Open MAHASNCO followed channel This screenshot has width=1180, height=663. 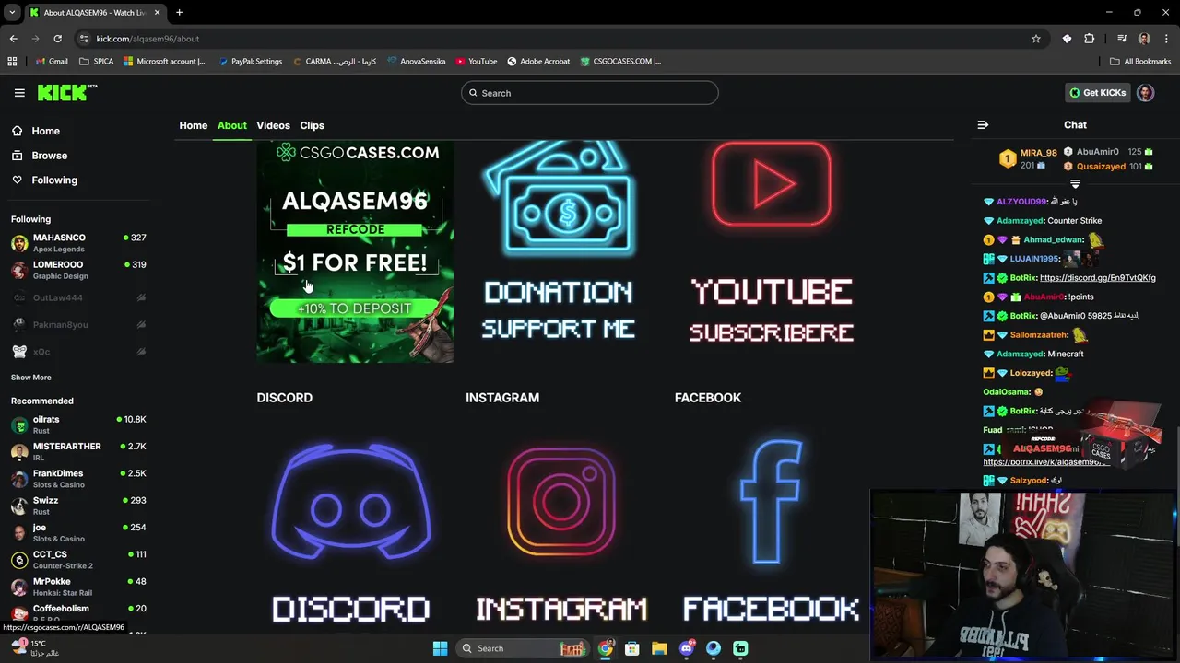click(x=78, y=243)
